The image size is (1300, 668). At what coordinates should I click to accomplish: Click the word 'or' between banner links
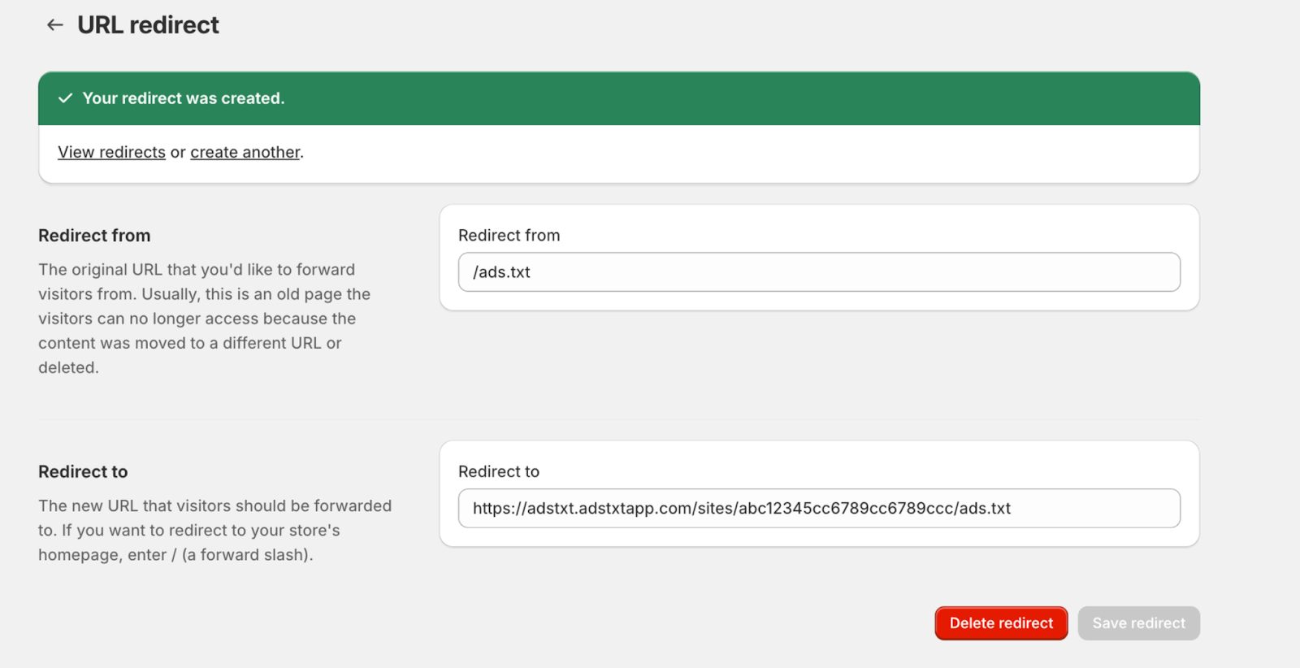click(178, 153)
